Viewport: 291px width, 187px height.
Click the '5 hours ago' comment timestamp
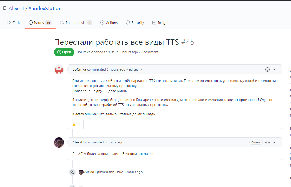click(116, 69)
